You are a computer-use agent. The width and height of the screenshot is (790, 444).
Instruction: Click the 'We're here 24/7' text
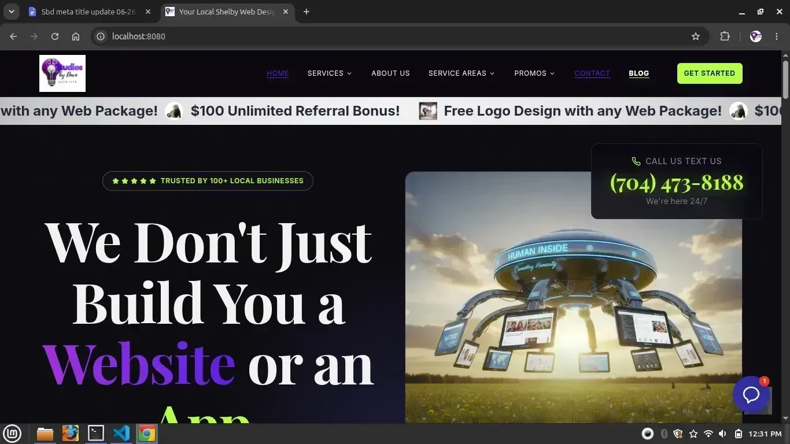677,201
